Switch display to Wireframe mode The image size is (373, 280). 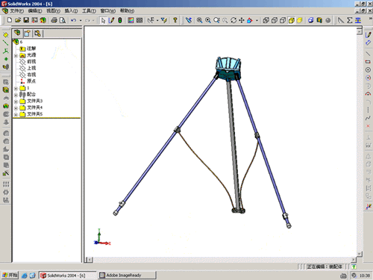[x=266, y=20]
